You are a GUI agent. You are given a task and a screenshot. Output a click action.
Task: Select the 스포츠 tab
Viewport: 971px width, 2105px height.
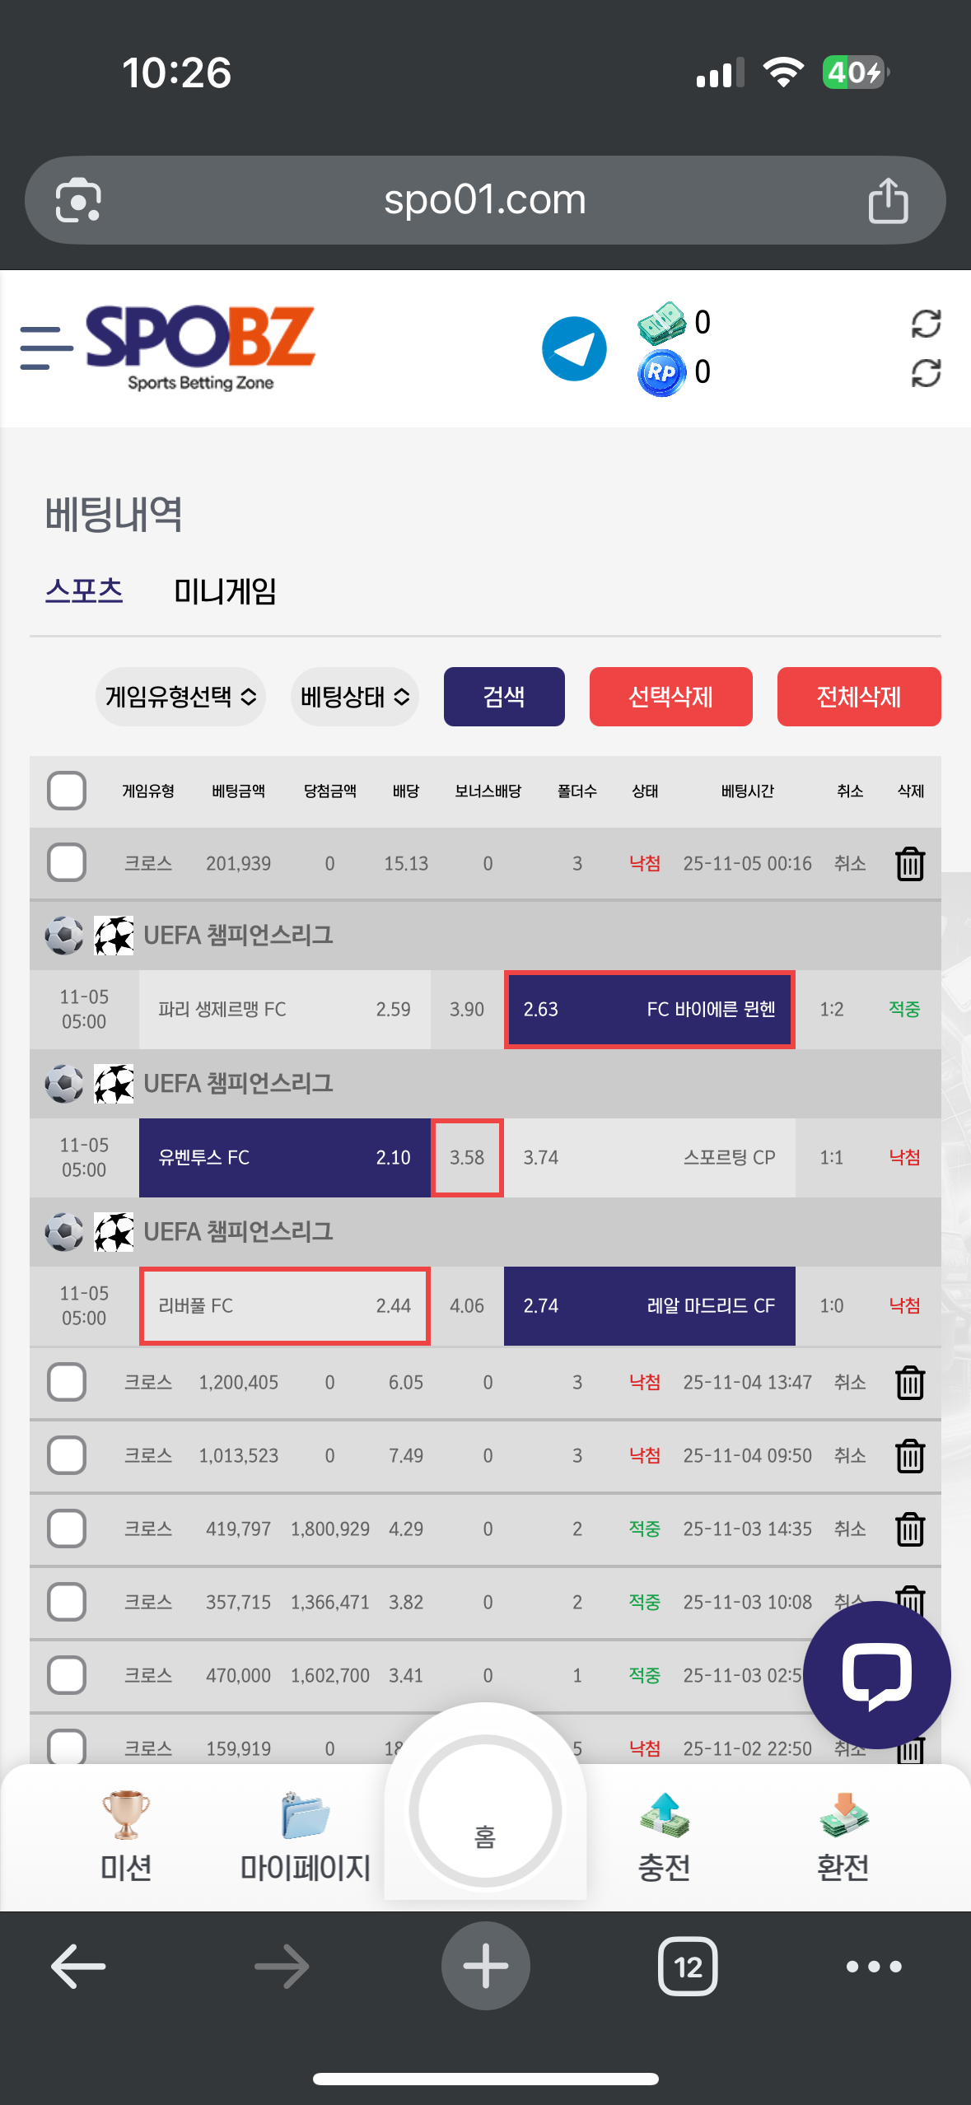[84, 591]
